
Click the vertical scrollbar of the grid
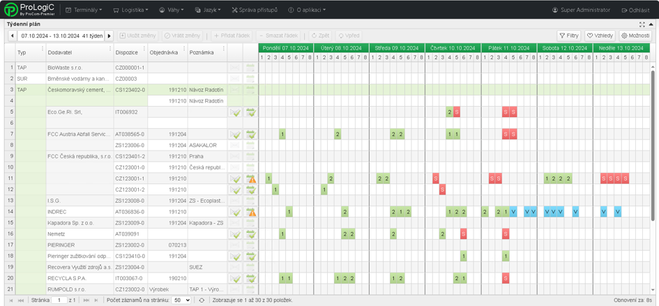point(653,145)
